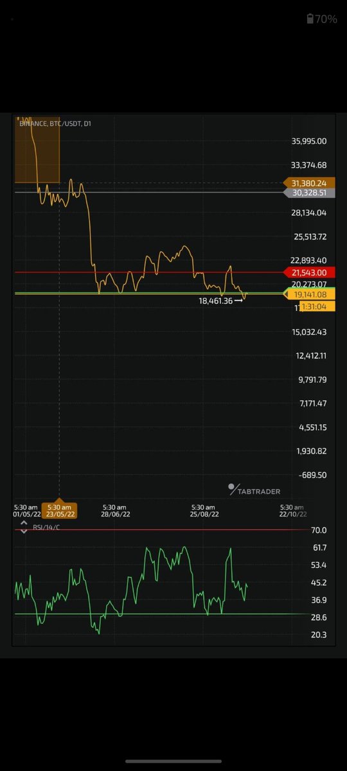The width and height of the screenshot is (347, 771).
Task: Tap the 33,374.68 price scale value
Action: coord(309,165)
